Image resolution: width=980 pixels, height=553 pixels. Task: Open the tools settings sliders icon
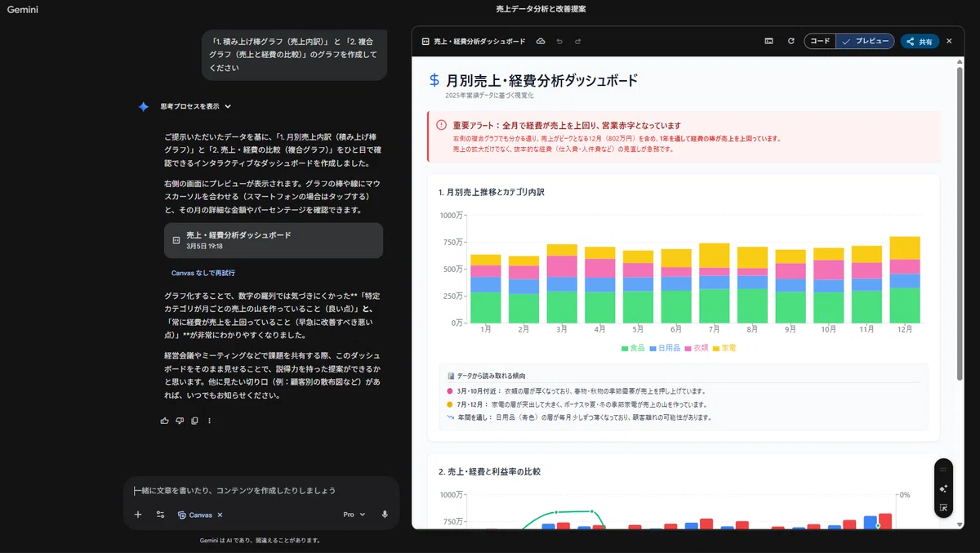pyautogui.click(x=160, y=515)
